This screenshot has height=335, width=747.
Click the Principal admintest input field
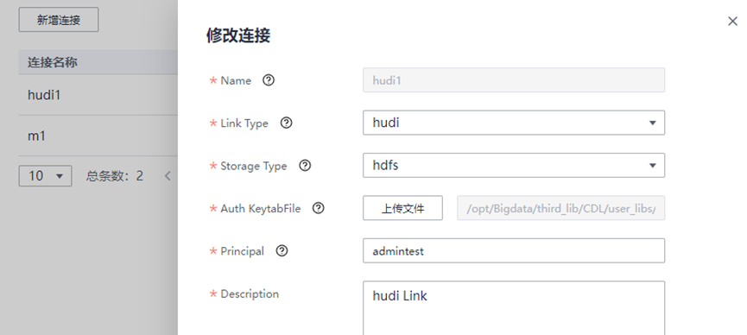point(514,250)
